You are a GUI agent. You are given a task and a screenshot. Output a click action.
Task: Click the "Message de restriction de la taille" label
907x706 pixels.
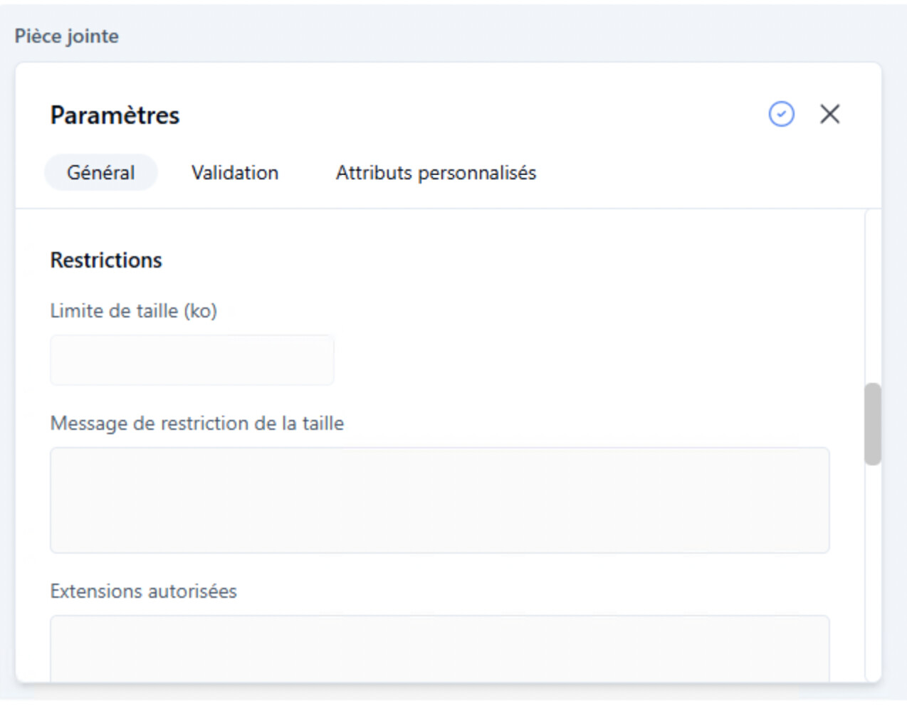click(x=196, y=423)
